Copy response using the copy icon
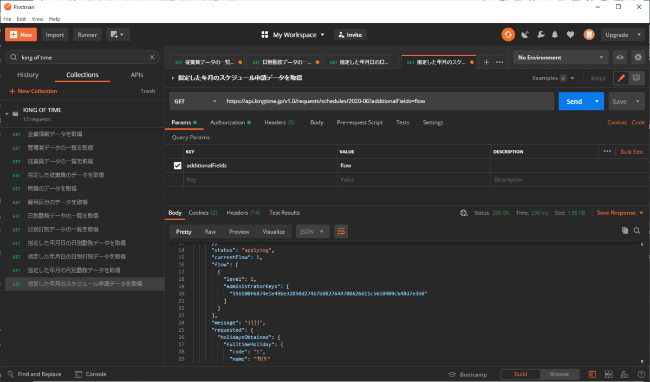The image size is (650, 382). pos(625,231)
